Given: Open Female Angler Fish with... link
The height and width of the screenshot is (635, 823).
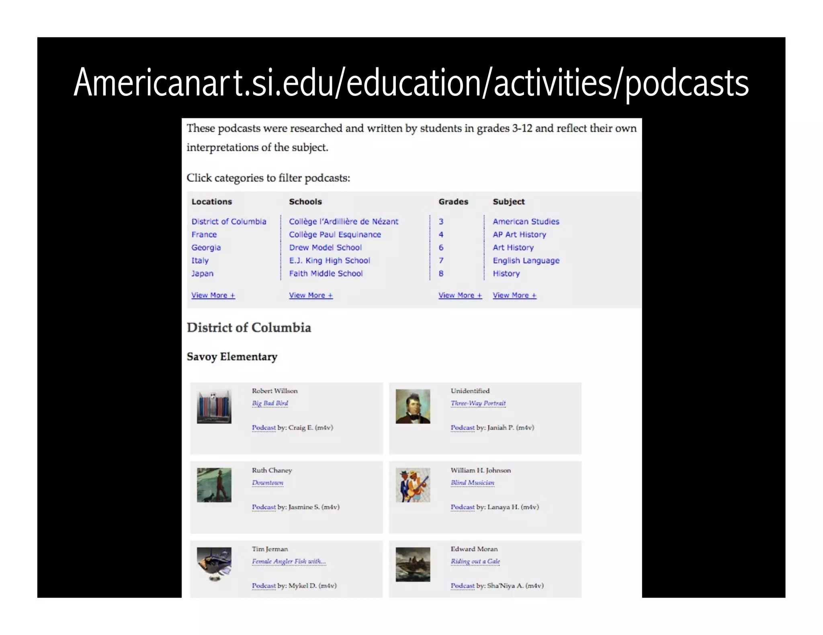Looking at the screenshot, I should coord(289,562).
